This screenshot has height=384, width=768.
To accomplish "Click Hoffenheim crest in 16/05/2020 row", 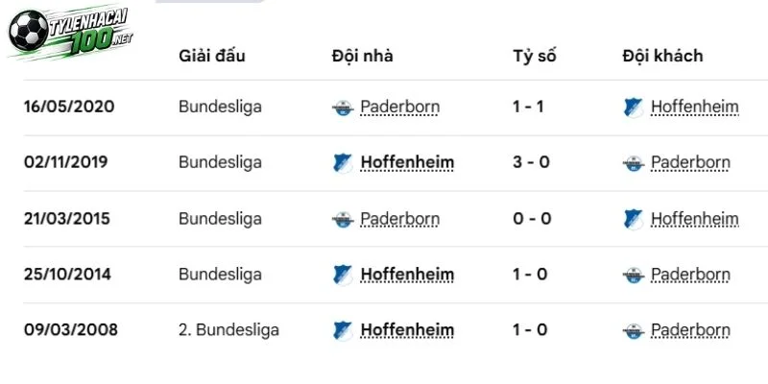I will pyautogui.click(x=634, y=108).
